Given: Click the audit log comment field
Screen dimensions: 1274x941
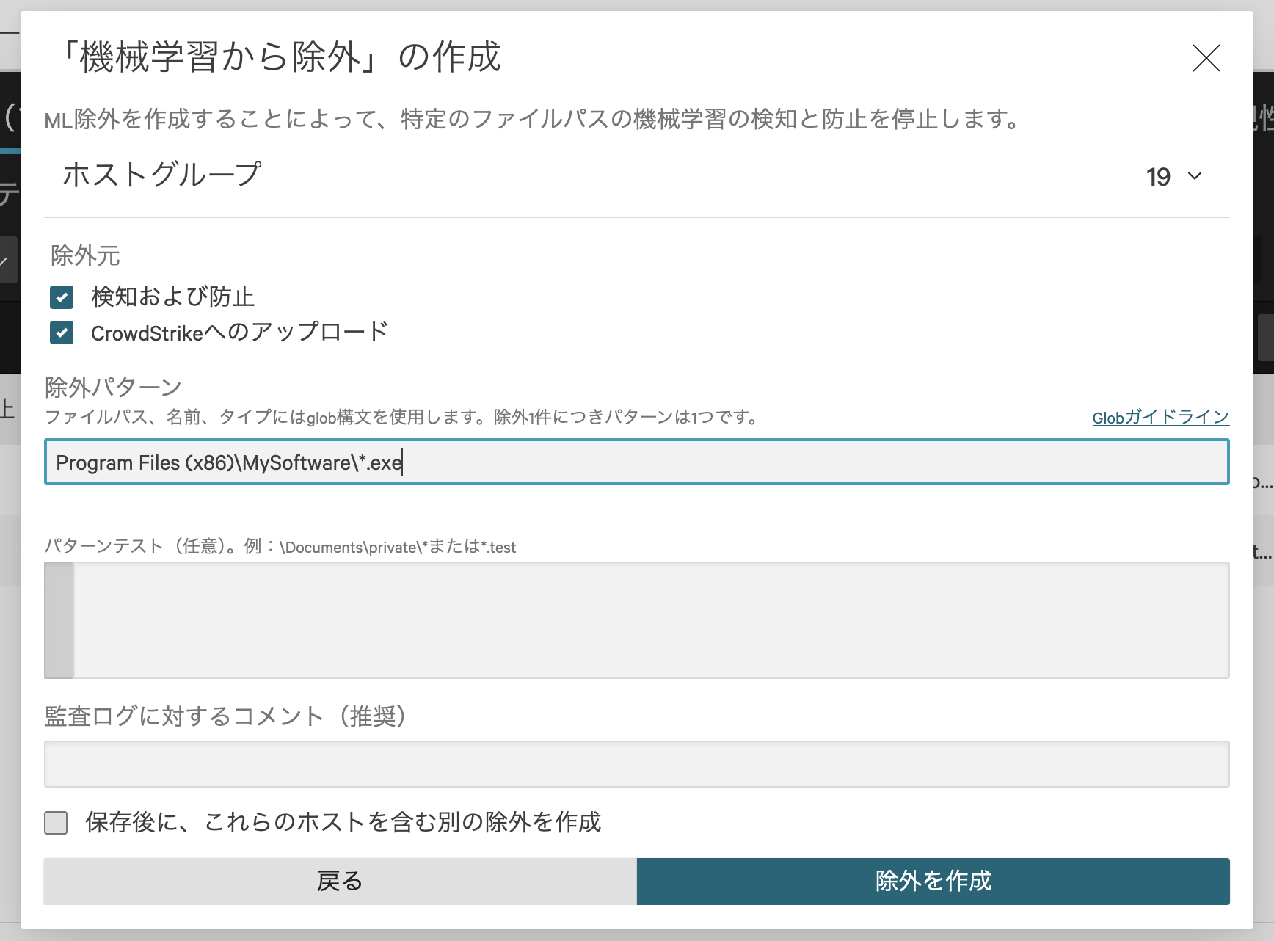Looking at the screenshot, I should [x=636, y=764].
